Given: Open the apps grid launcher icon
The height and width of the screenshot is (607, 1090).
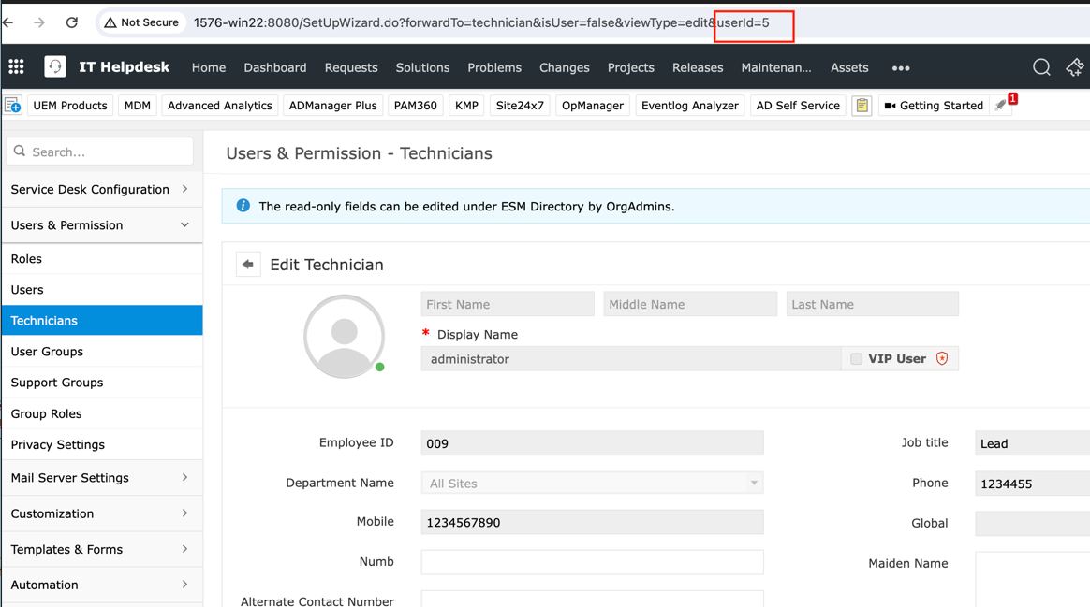Looking at the screenshot, I should point(17,67).
